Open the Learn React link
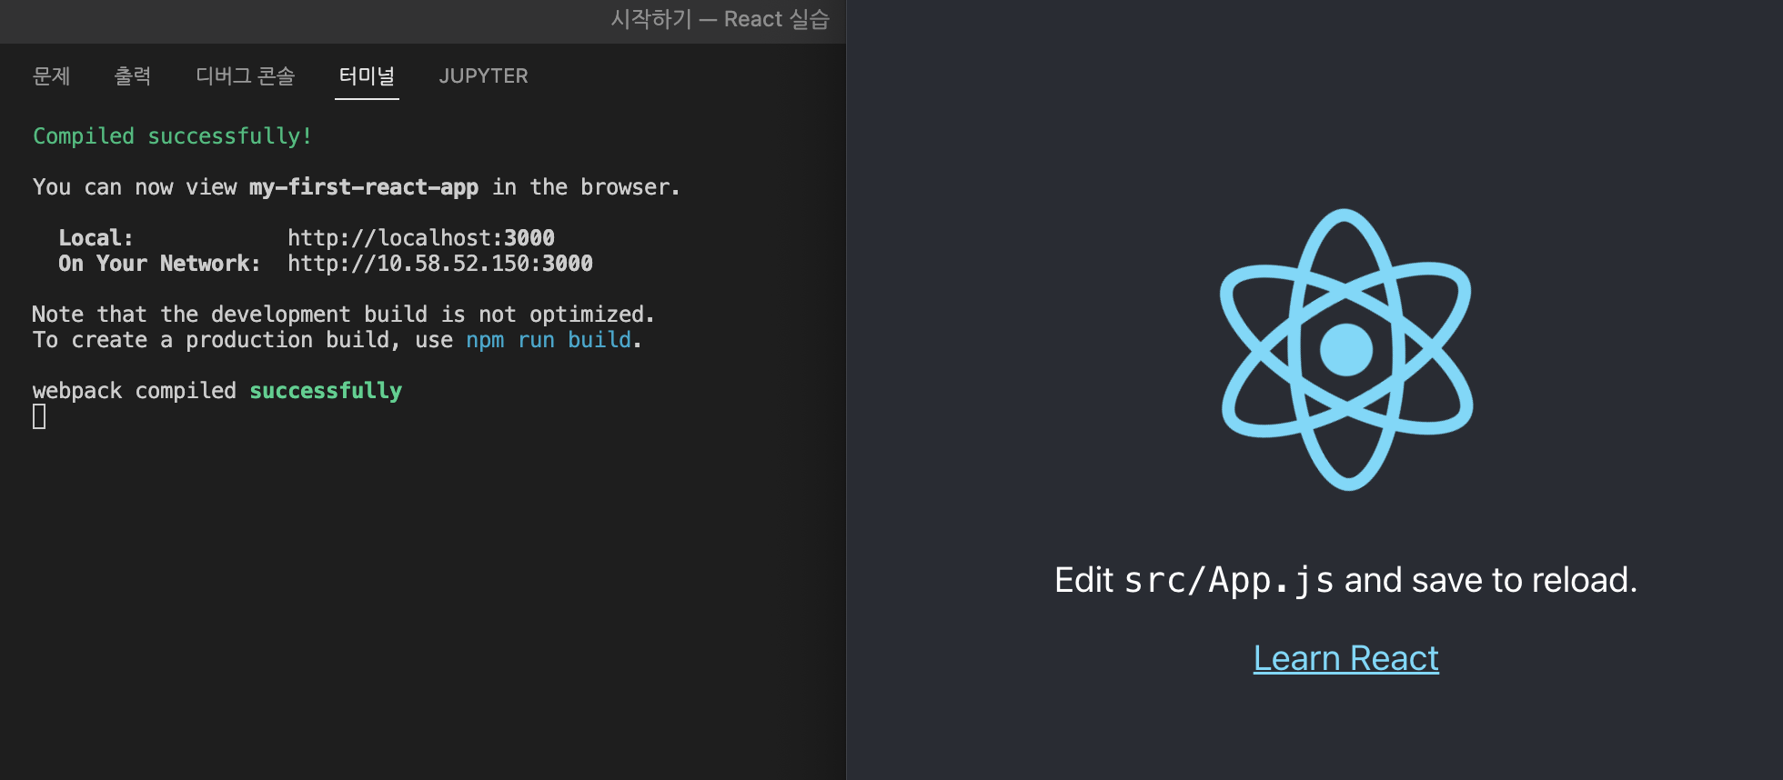This screenshot has height=780, width=1783. pos(1345,658)
